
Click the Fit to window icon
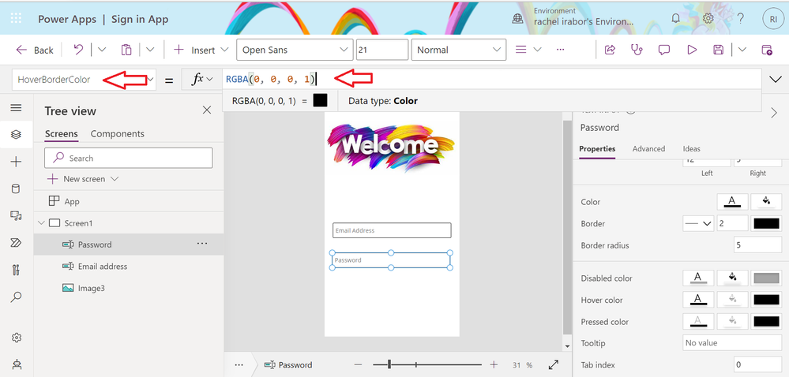point(553,364)
